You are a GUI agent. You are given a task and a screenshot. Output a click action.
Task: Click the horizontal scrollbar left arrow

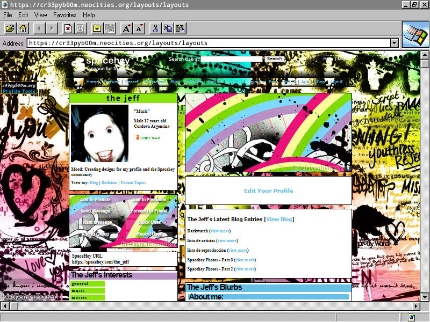[5, 306]
